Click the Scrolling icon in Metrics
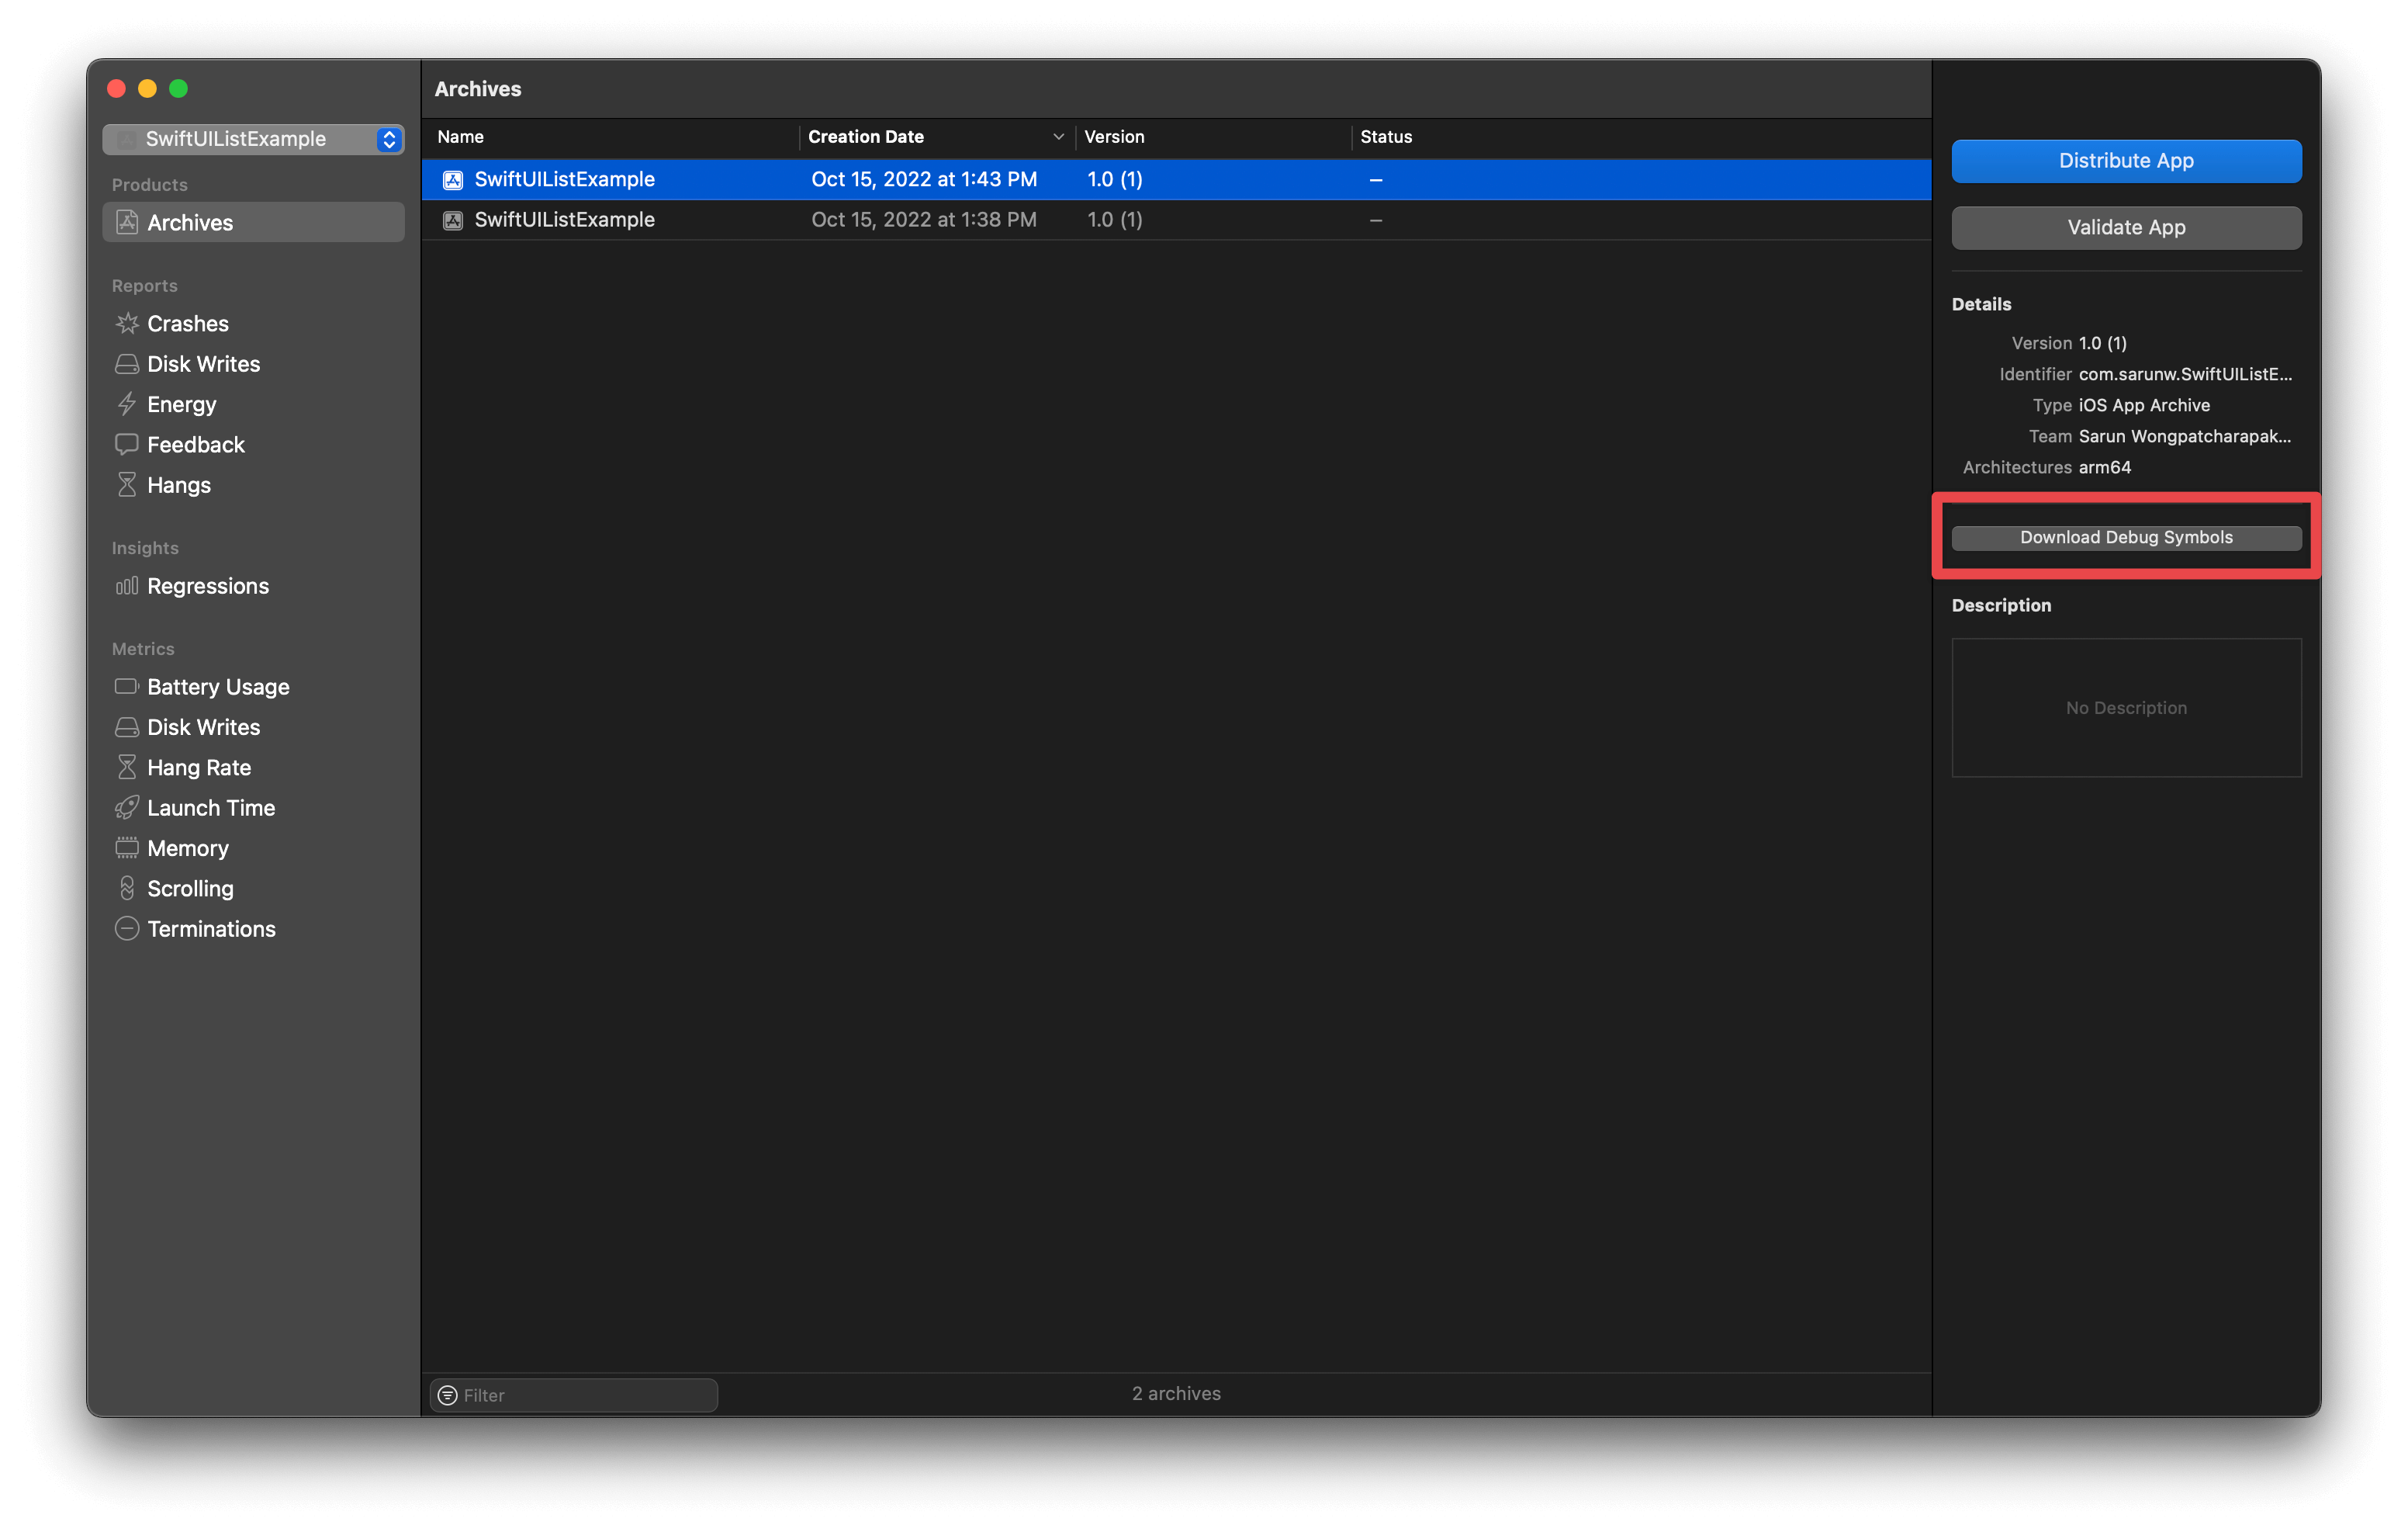Image resolution: width=2408 pixels, height=1532 pixels. coord(127,889)
